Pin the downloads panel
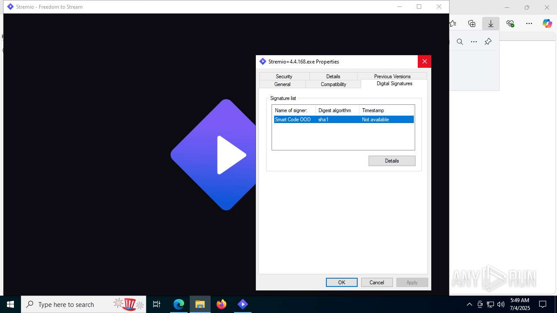557x313 pixels. [488, 42]
